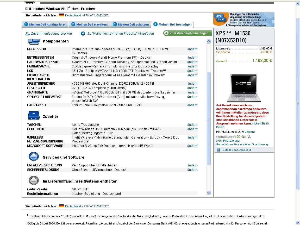The width and height of the screenshot is (300, 225).
Task: Add to cart with Zum Warenkorb hinzufügen
Action: coord(187,33)
